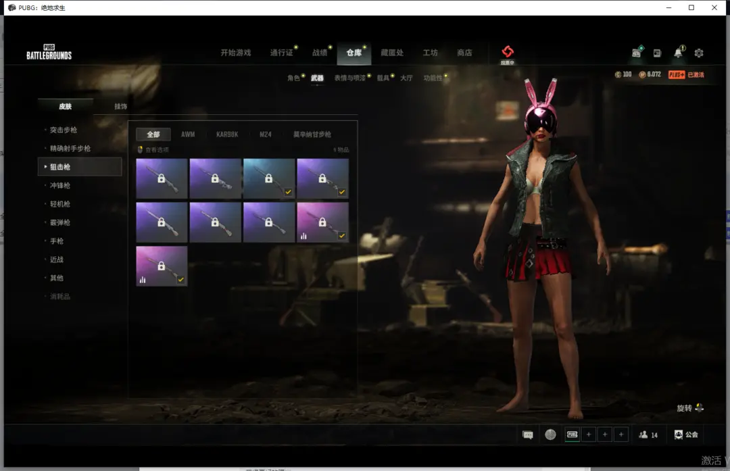Open the 开始游戏 tab
Image resolution: width=730 pixels, height=471 pixels.
click(236, 53)
